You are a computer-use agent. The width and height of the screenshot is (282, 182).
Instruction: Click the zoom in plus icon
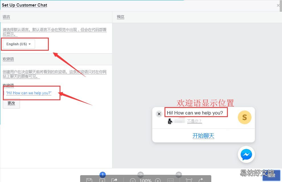158,180
